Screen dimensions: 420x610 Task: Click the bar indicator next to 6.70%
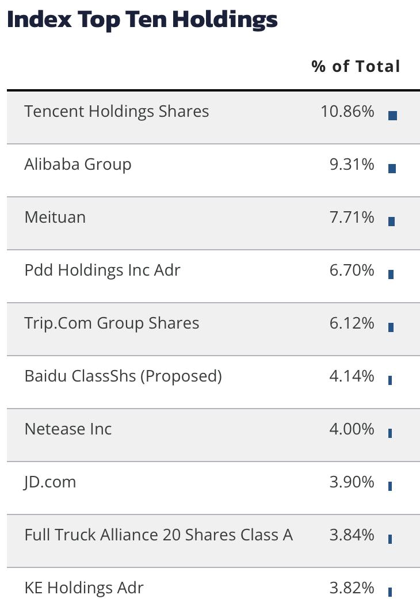(391, 274)
